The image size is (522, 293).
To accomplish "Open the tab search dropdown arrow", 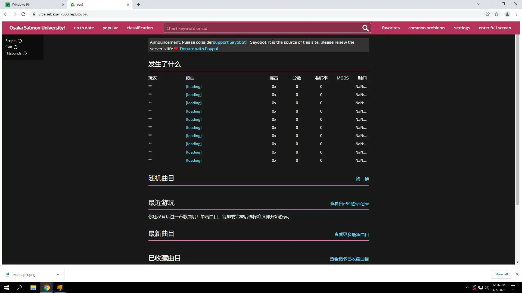I will pos(478,4).
